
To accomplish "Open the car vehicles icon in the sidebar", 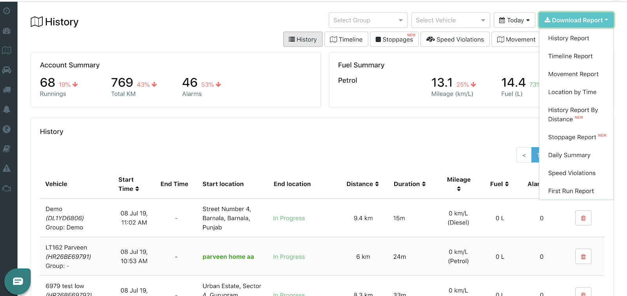I will click(x=7, y=70).
